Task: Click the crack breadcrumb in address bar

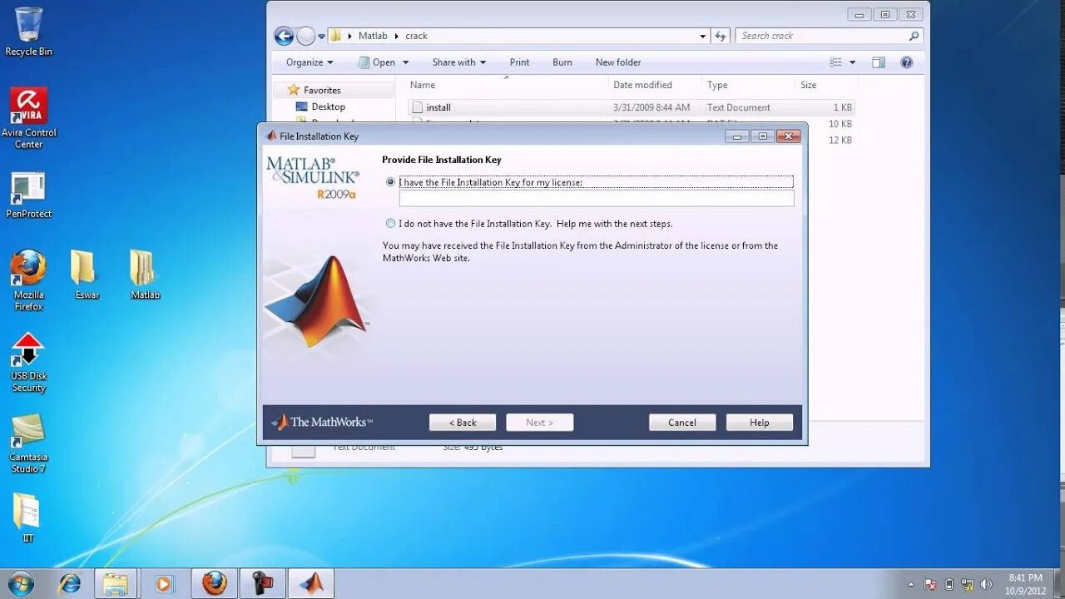Action: click(416, 36)
